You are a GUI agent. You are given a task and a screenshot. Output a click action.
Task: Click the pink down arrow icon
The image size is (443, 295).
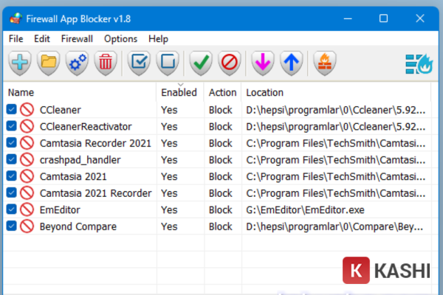pyautogui.click(x=264, y=63)
